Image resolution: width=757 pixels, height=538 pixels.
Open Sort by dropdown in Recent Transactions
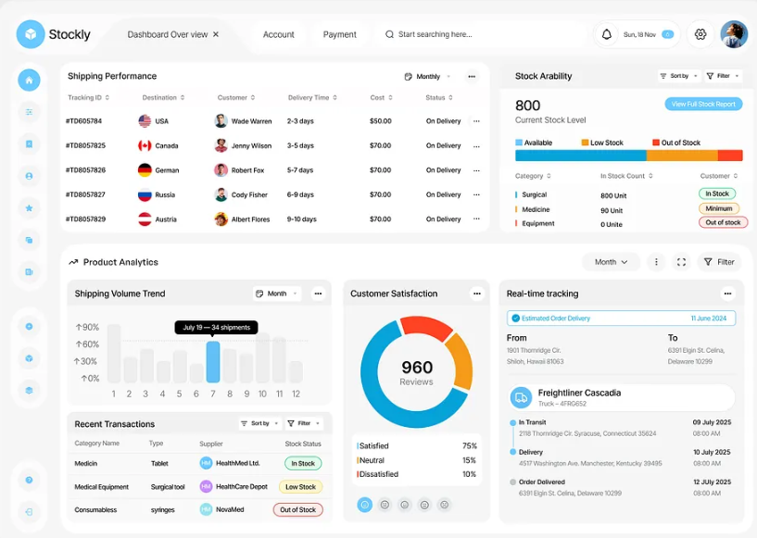259,423
